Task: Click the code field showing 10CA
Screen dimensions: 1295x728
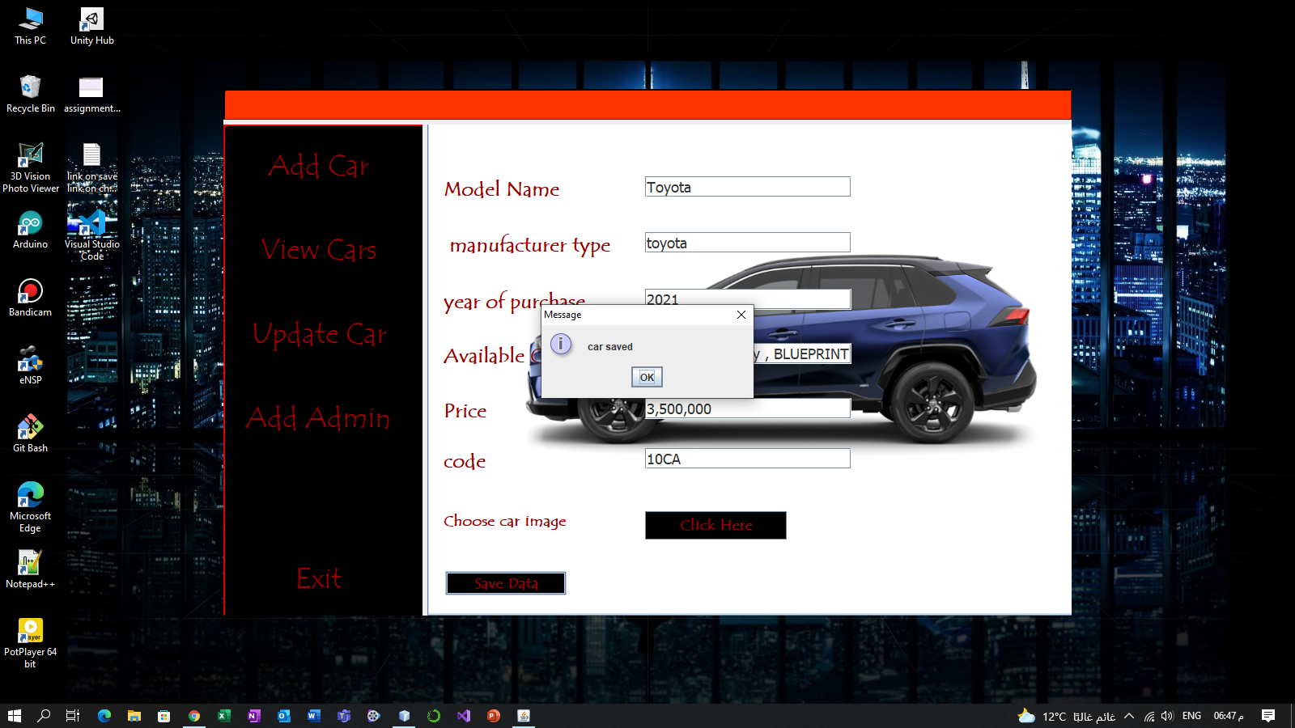Action: tap(748, 459)
